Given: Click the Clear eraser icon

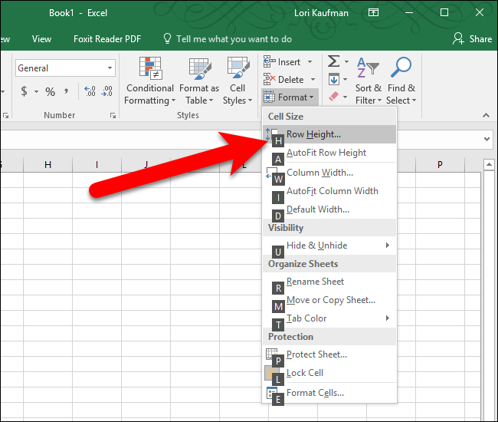Looking at the screenshot, I should pyautogui.click(x=333, y=97).
